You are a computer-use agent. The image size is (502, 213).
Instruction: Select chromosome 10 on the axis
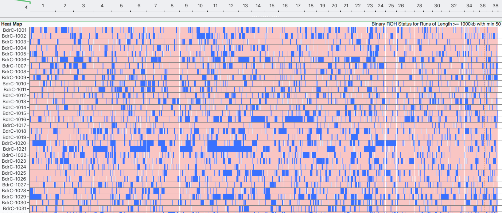(x=200, y=6)
